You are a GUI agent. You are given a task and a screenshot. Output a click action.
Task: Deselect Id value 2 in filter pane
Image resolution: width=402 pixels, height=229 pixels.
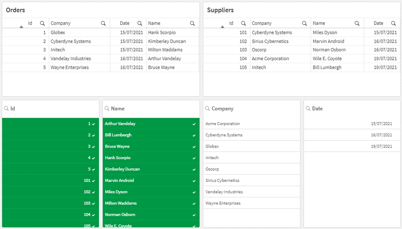point(50,135)
